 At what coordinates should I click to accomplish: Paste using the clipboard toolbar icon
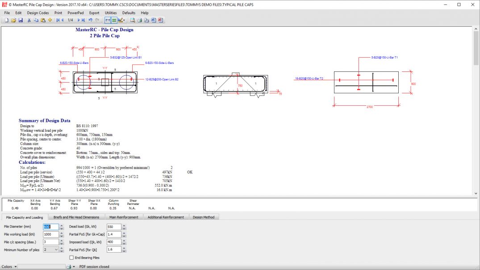tap(43, 20)
